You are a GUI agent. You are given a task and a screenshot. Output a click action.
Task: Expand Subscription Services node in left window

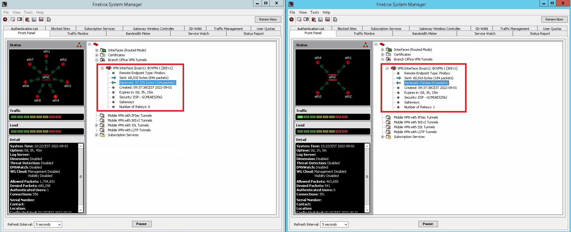pos(97,135)
